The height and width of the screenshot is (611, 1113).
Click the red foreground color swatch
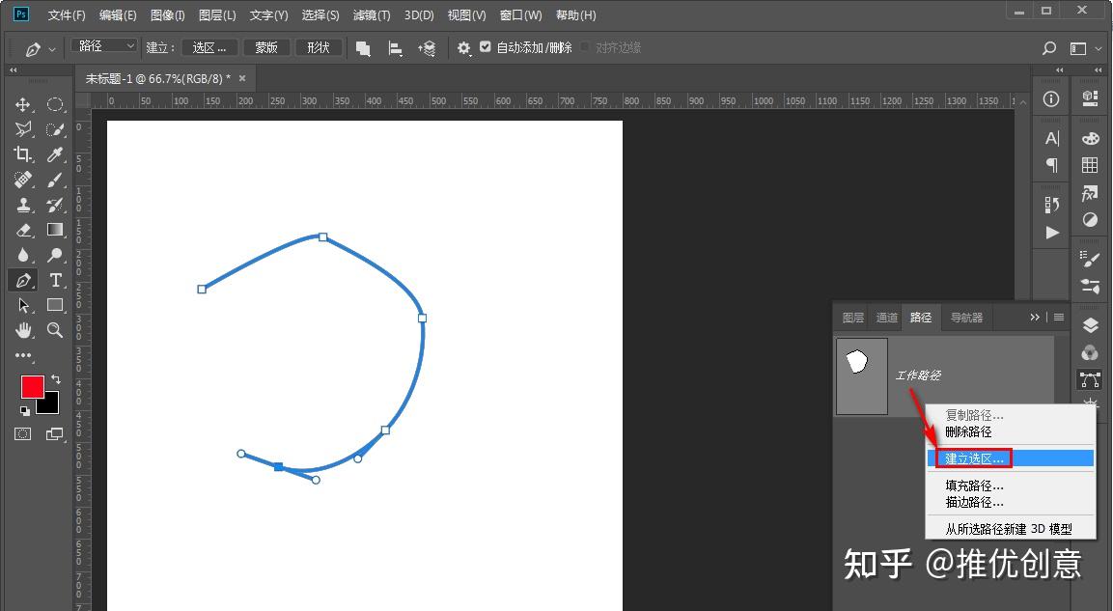click(32, 387)
